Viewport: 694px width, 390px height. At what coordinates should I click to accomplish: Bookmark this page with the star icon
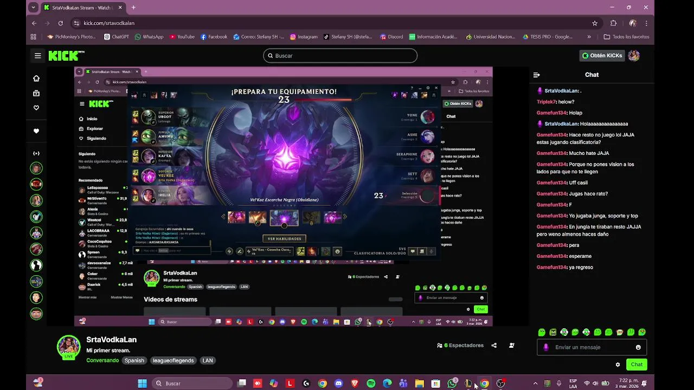[x=595, y=23]
